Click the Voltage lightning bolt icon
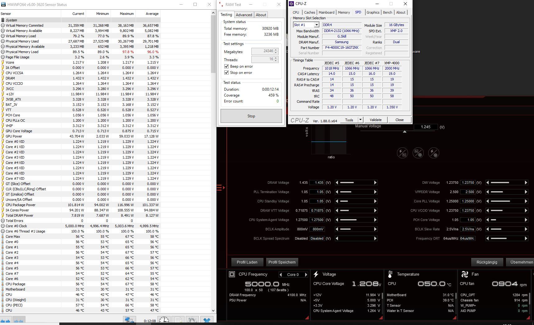534x325 pixels. (x=316, y=274)
